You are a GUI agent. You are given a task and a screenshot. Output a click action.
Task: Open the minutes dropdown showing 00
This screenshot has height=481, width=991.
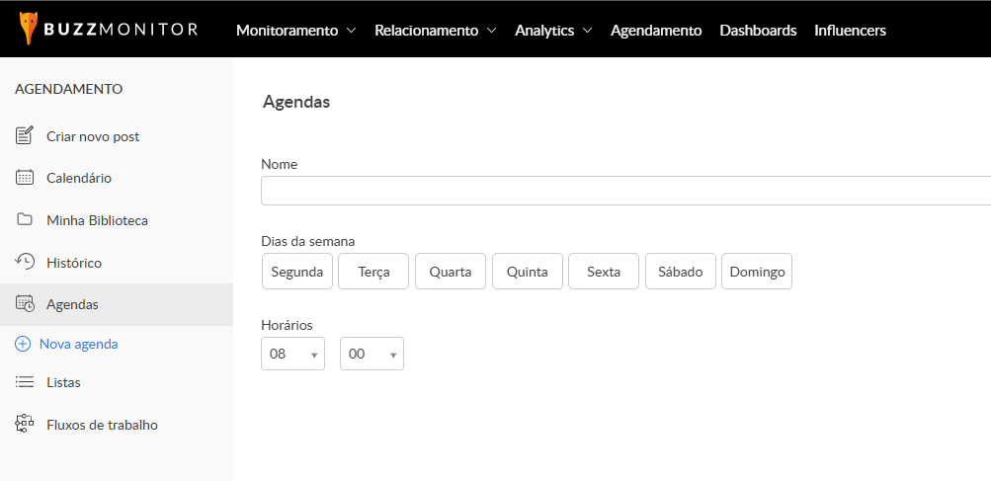coord(372,354)
